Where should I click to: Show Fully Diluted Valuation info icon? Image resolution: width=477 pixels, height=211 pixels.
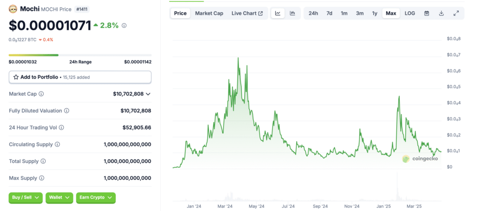click(67, 111)
